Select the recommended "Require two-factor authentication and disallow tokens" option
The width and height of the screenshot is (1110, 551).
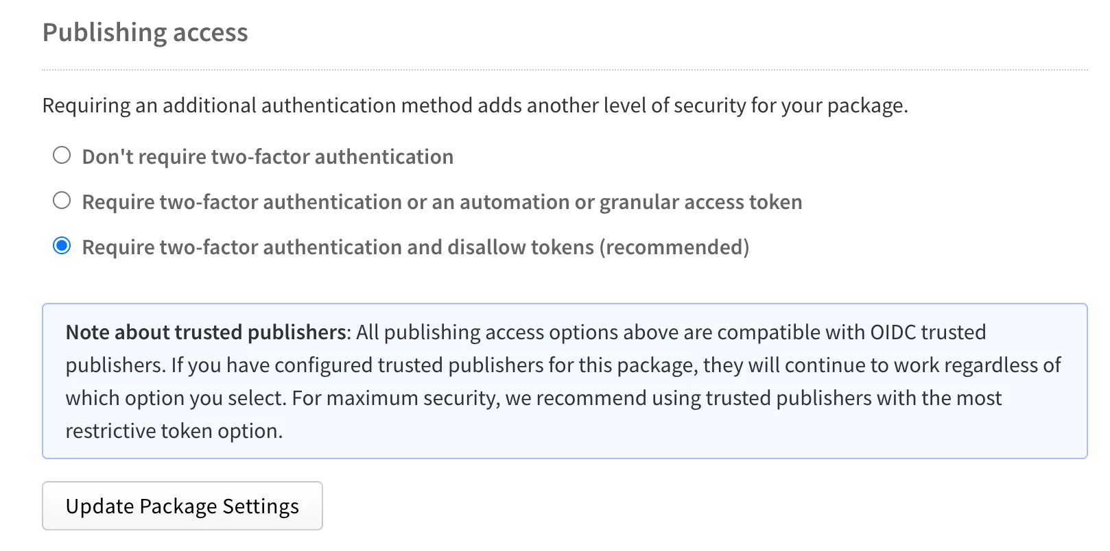pyautogui.click(x=62, y=246)
